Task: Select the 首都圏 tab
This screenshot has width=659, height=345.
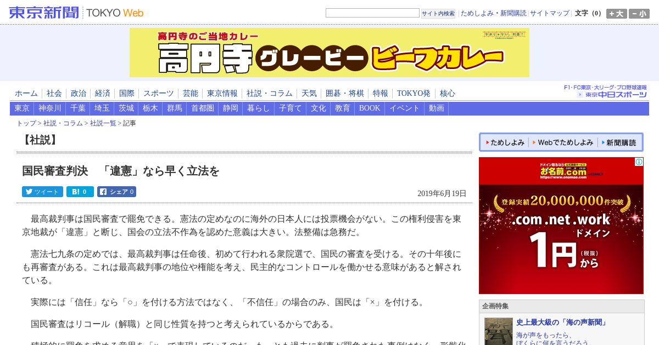Action: (203, 108)
